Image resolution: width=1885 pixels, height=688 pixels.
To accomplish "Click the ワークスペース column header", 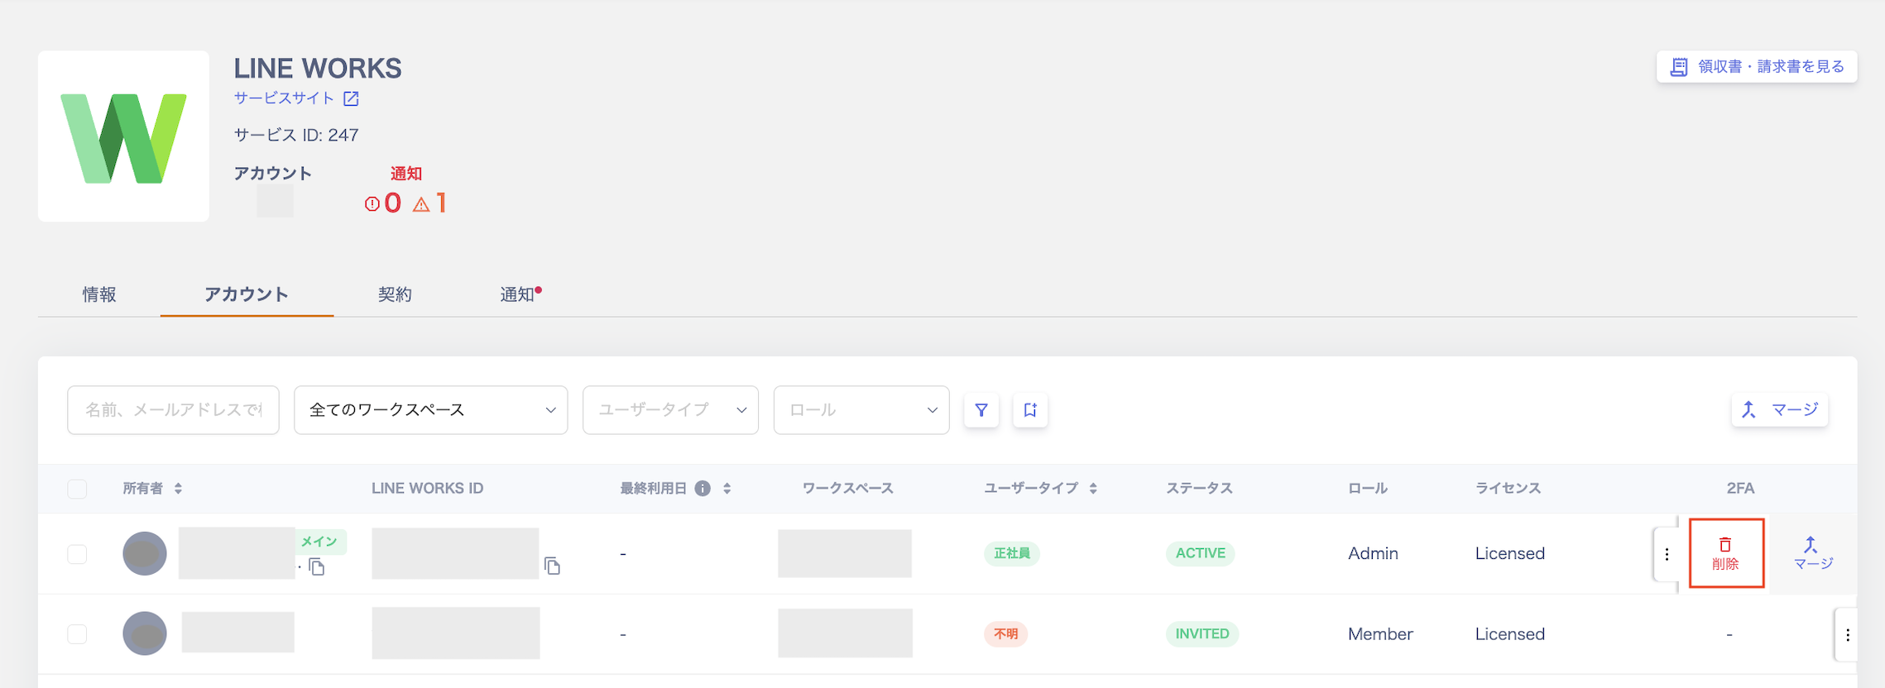I will pos(848,489).
